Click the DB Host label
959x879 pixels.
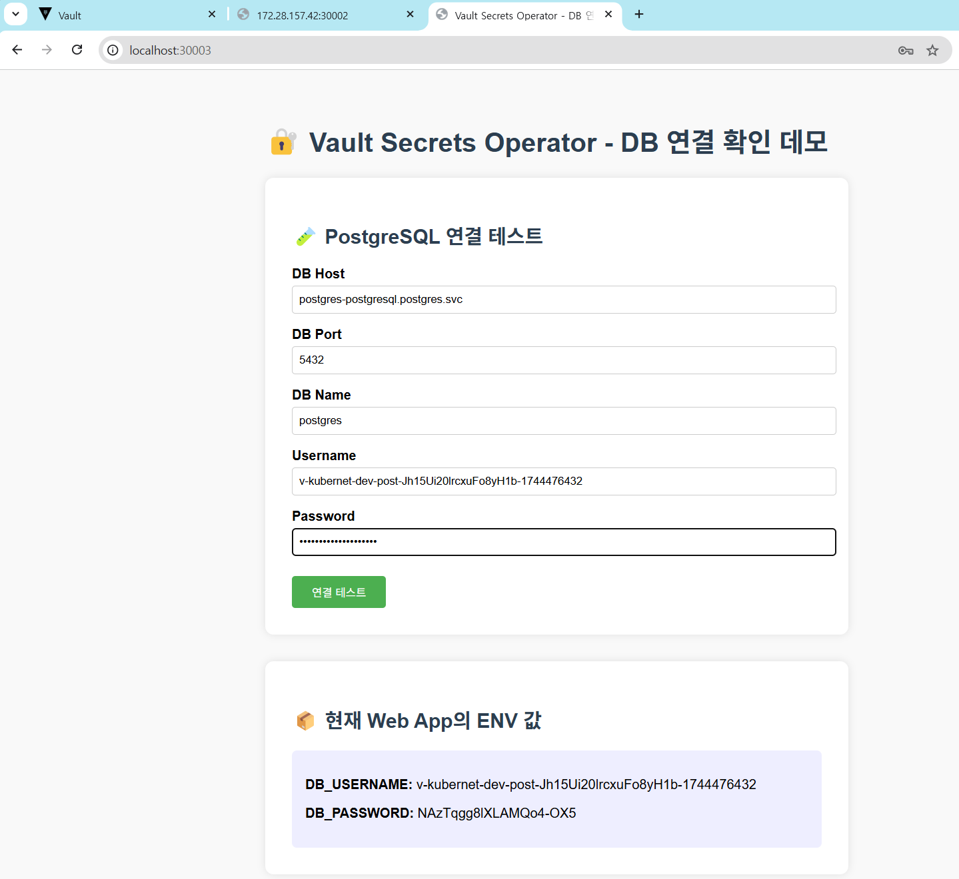click(319, 274)
